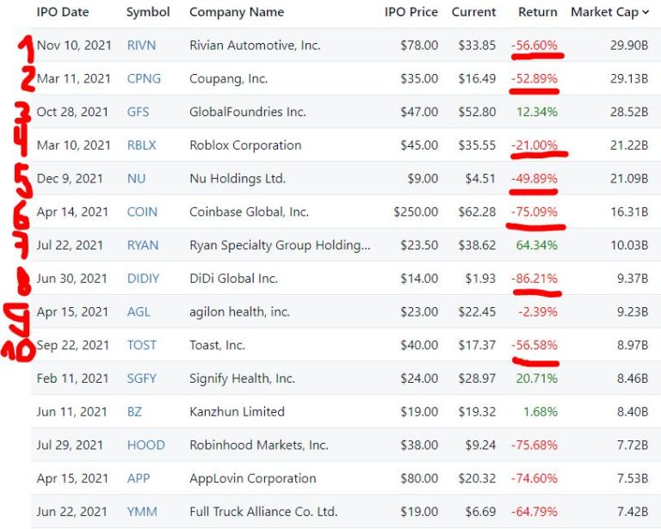Open the HOOD symbol link

click(x=144, y=445)
